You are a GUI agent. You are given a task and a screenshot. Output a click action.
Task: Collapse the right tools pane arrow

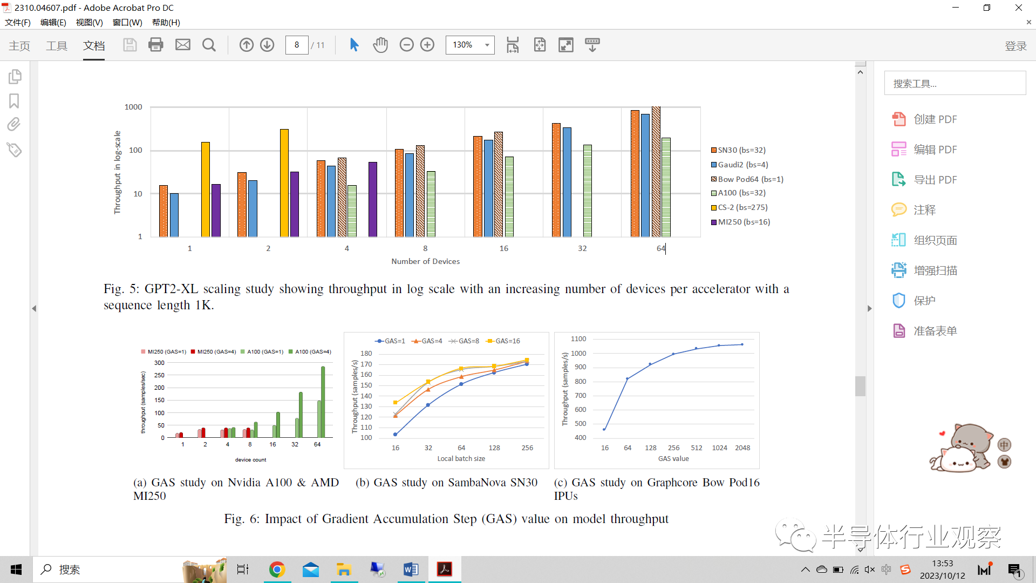869,308
